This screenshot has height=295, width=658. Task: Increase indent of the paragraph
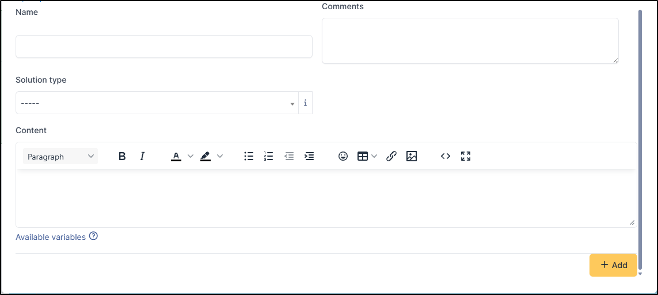(309, 156)
